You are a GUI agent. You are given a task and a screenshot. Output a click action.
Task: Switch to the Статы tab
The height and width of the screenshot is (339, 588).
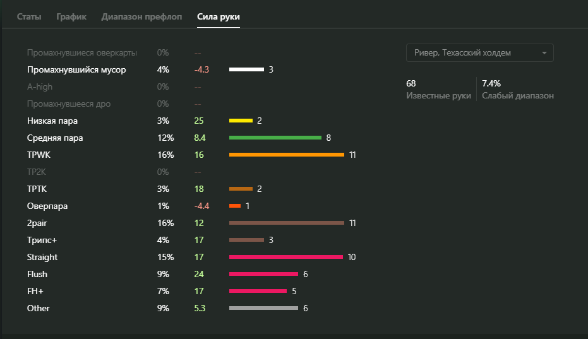(29, 16)
